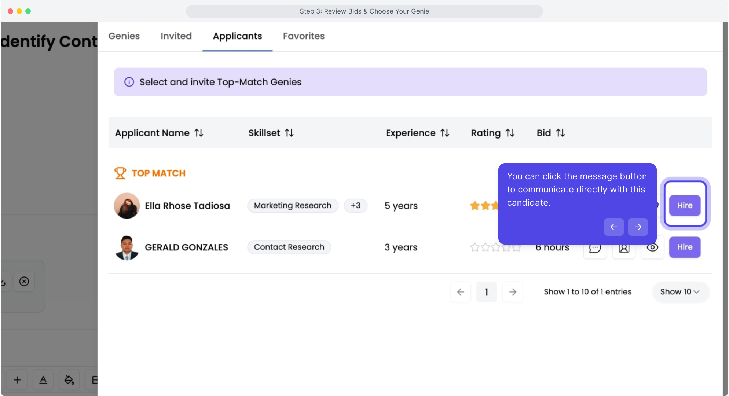
Task: Hire Gerald Gonzales
Action: point(685,247)
